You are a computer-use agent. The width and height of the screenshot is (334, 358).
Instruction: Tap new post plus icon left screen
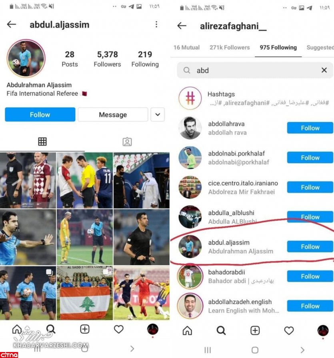pyautogui.click(x=85, y=329)
